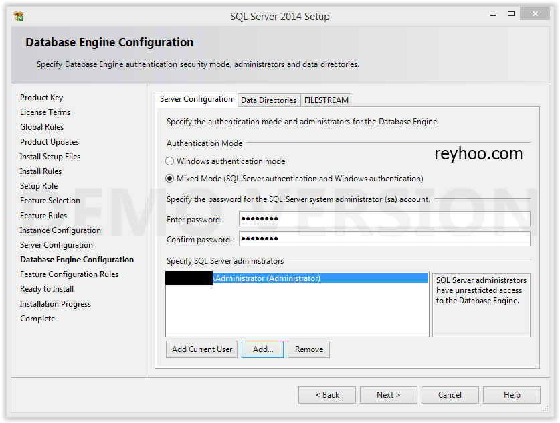Click the SQL Server administrators description text

[481, 290]
